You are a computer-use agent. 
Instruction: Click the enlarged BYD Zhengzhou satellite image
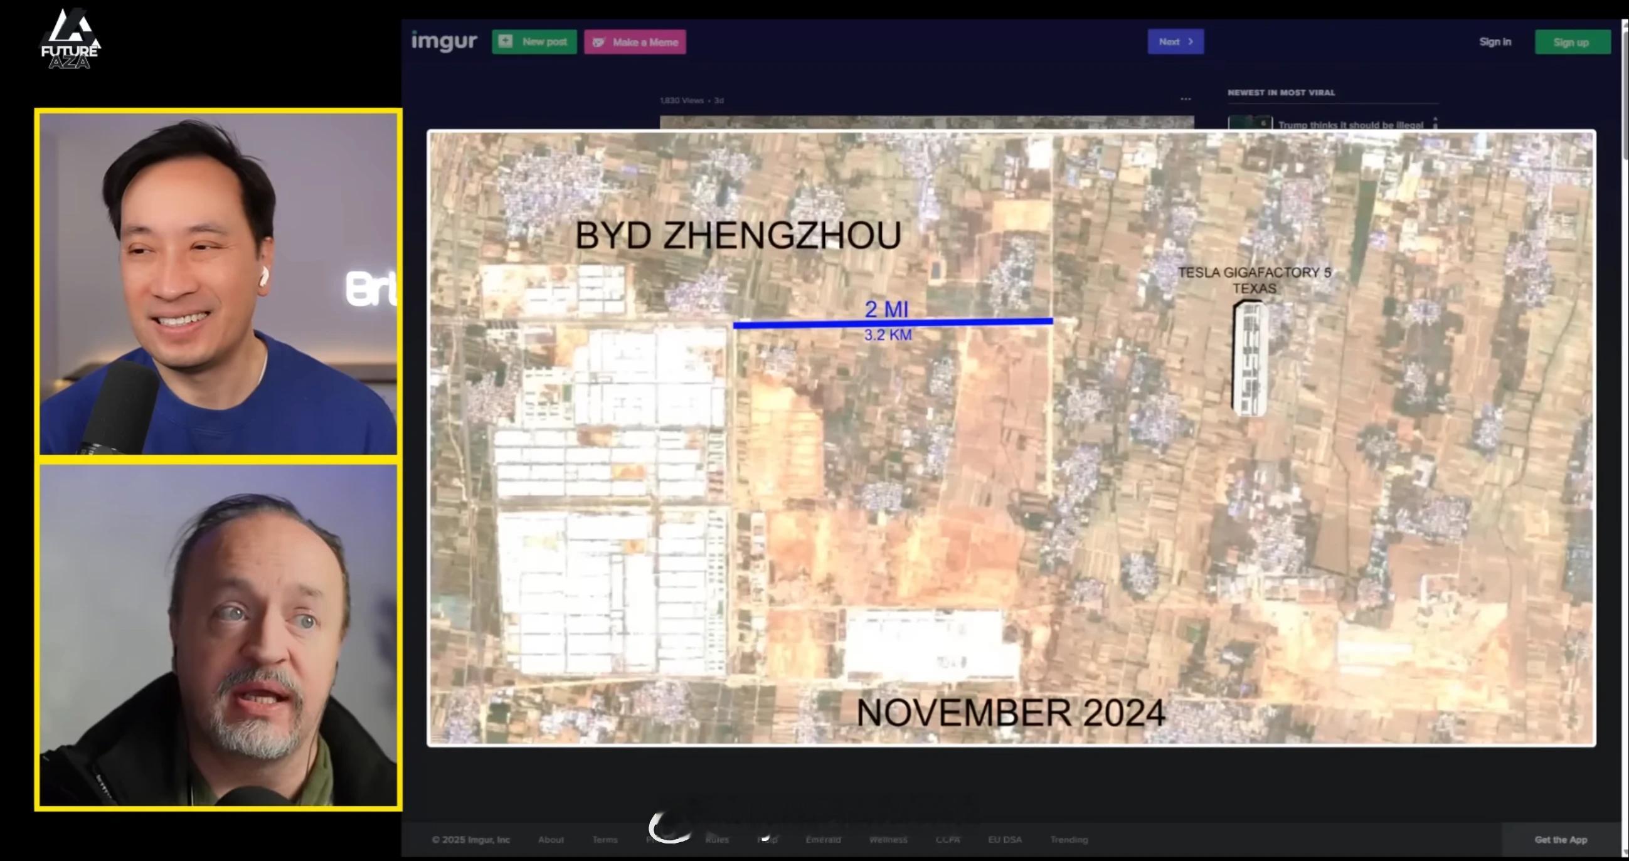click(x=1011, y=438)
